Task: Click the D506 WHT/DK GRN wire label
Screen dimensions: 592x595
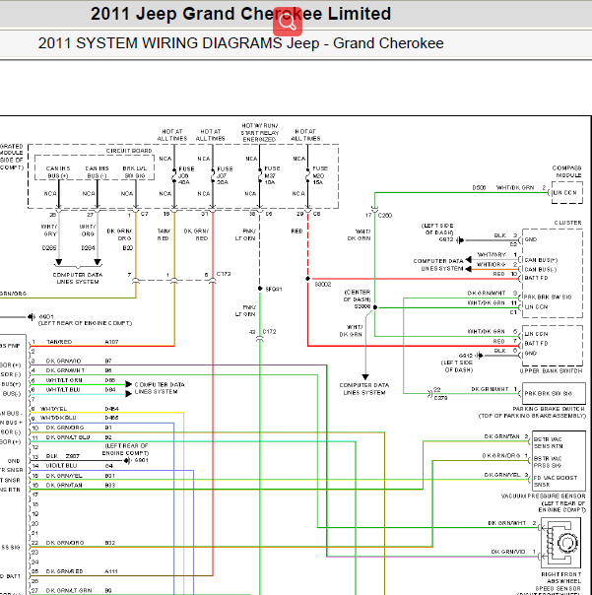Action: click(503, 188)
